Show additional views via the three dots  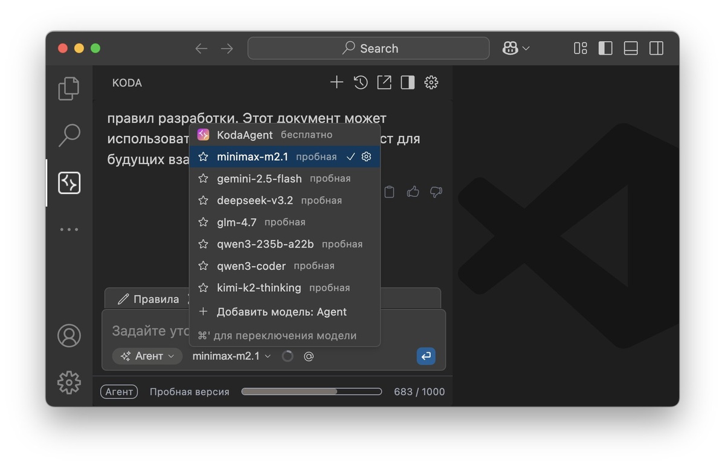click(x=69, y=230)
